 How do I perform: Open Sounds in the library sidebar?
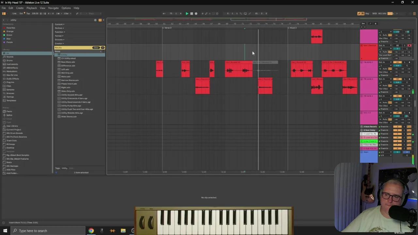coord(10,57)
